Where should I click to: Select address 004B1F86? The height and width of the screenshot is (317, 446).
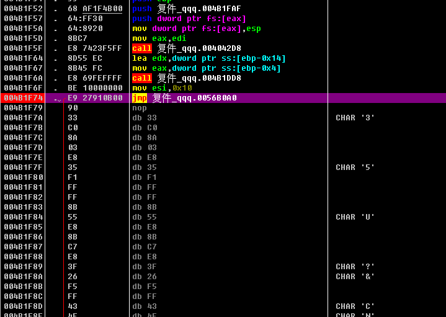[24, 237]
